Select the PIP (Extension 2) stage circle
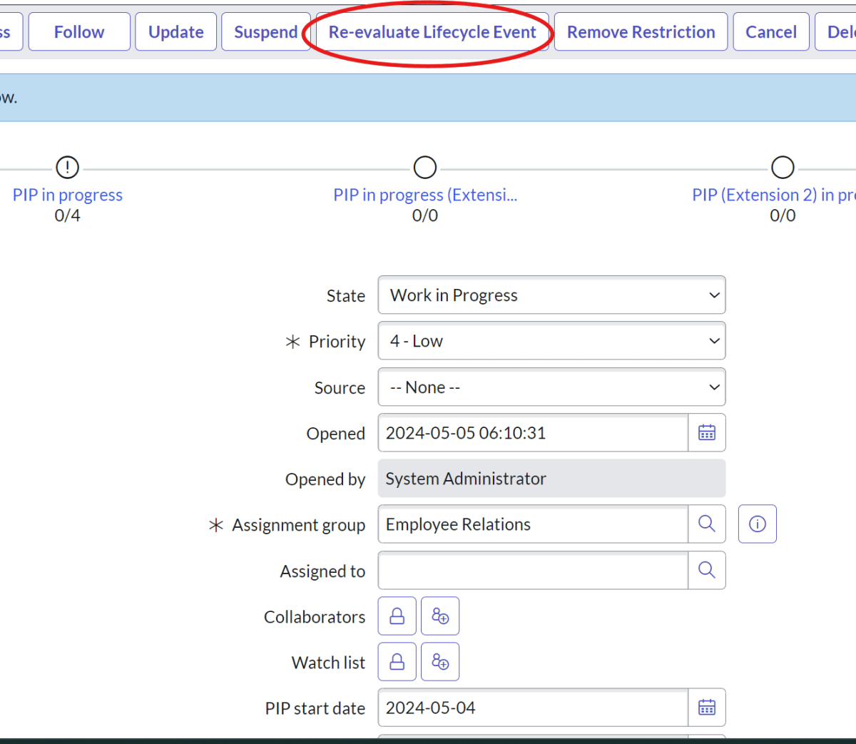 pyautogui.click(x=783, y=167)
